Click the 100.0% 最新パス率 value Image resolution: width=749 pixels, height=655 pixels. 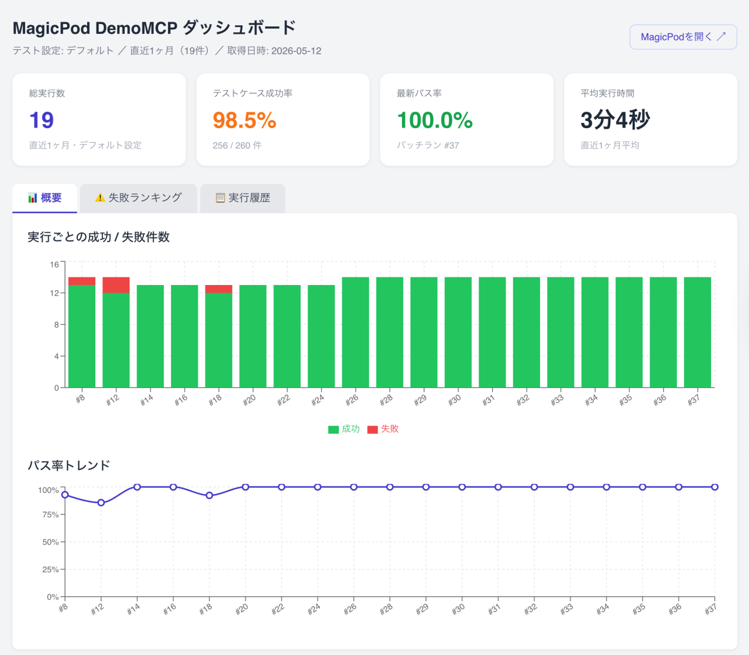pos(435,120)
